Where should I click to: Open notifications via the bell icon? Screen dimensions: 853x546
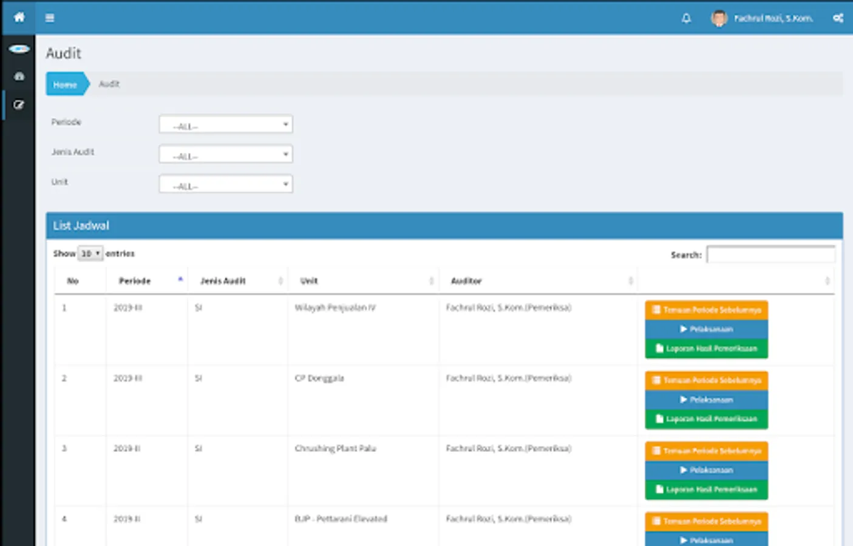pyautogui.click(x=686, y=18)
